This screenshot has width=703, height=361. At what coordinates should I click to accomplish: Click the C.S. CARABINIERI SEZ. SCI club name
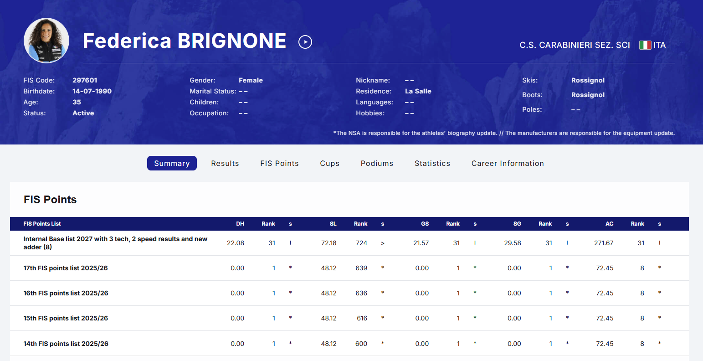point(575,45)
